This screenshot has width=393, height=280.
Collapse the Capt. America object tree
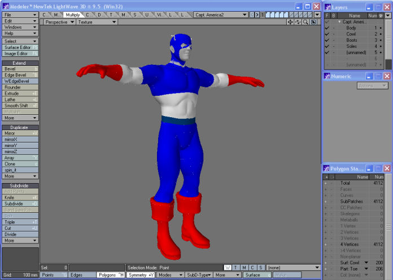339,21
